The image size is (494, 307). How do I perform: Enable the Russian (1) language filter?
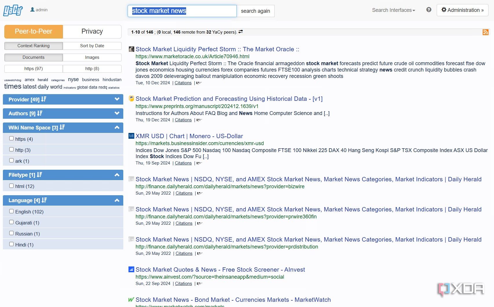12,233
